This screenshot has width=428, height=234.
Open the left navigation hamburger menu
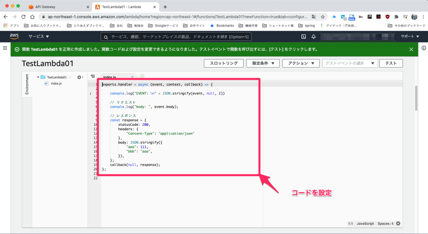(x=5, y=48)
